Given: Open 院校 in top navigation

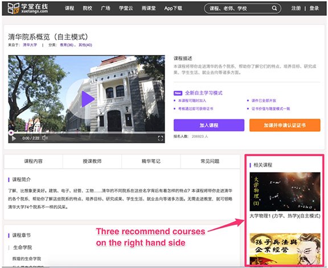Looking at the screenshot, I should coord(88,9).
